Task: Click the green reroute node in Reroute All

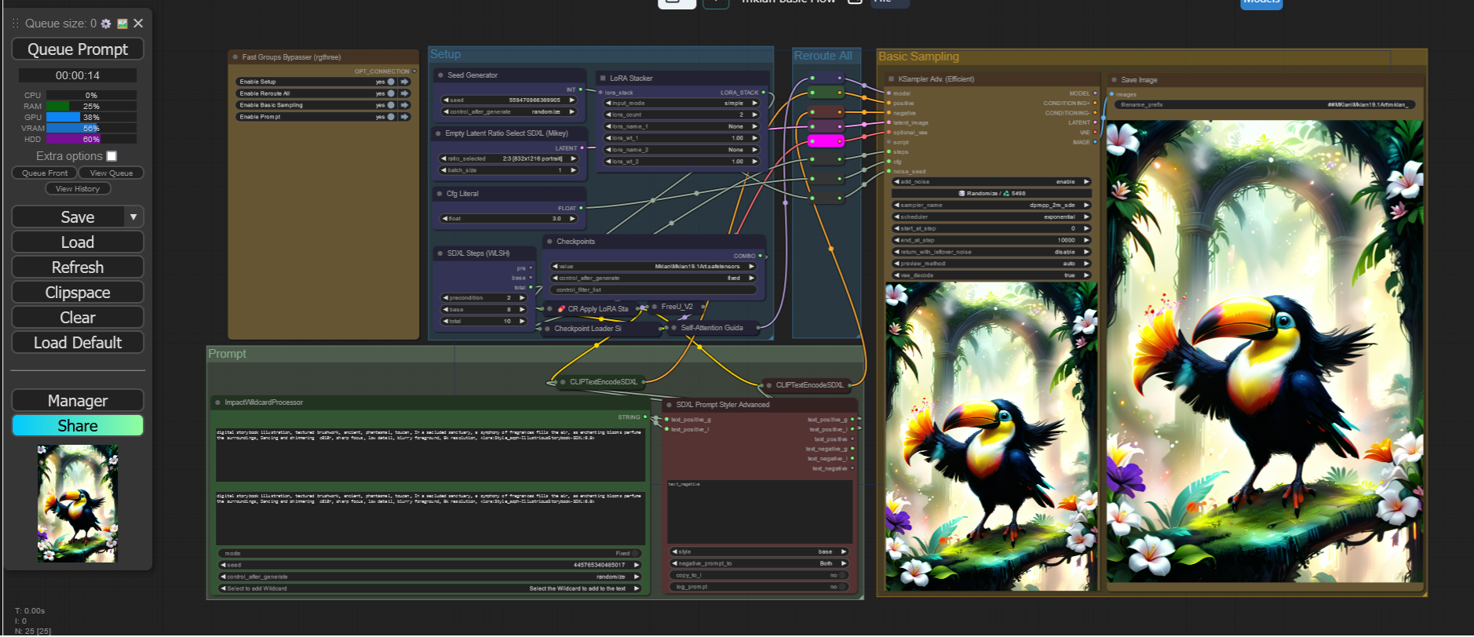Action: click(826, 93)
